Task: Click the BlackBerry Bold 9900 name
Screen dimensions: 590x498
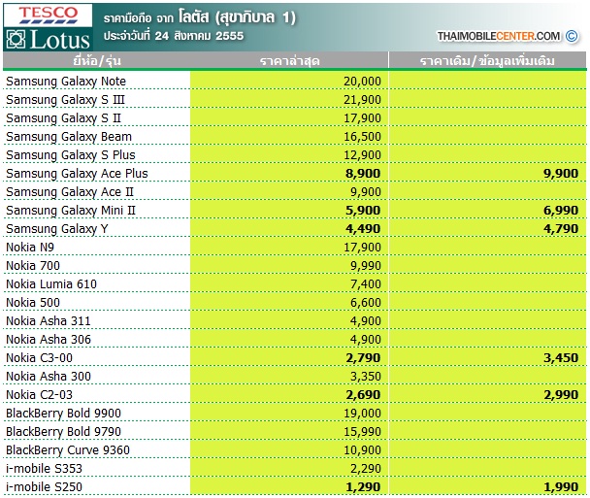Action: (x=63, y=414)
